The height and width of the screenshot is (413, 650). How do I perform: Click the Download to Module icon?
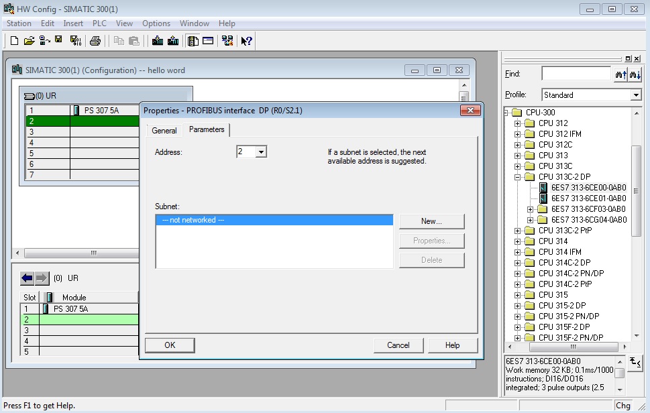[x=158, y=41]
